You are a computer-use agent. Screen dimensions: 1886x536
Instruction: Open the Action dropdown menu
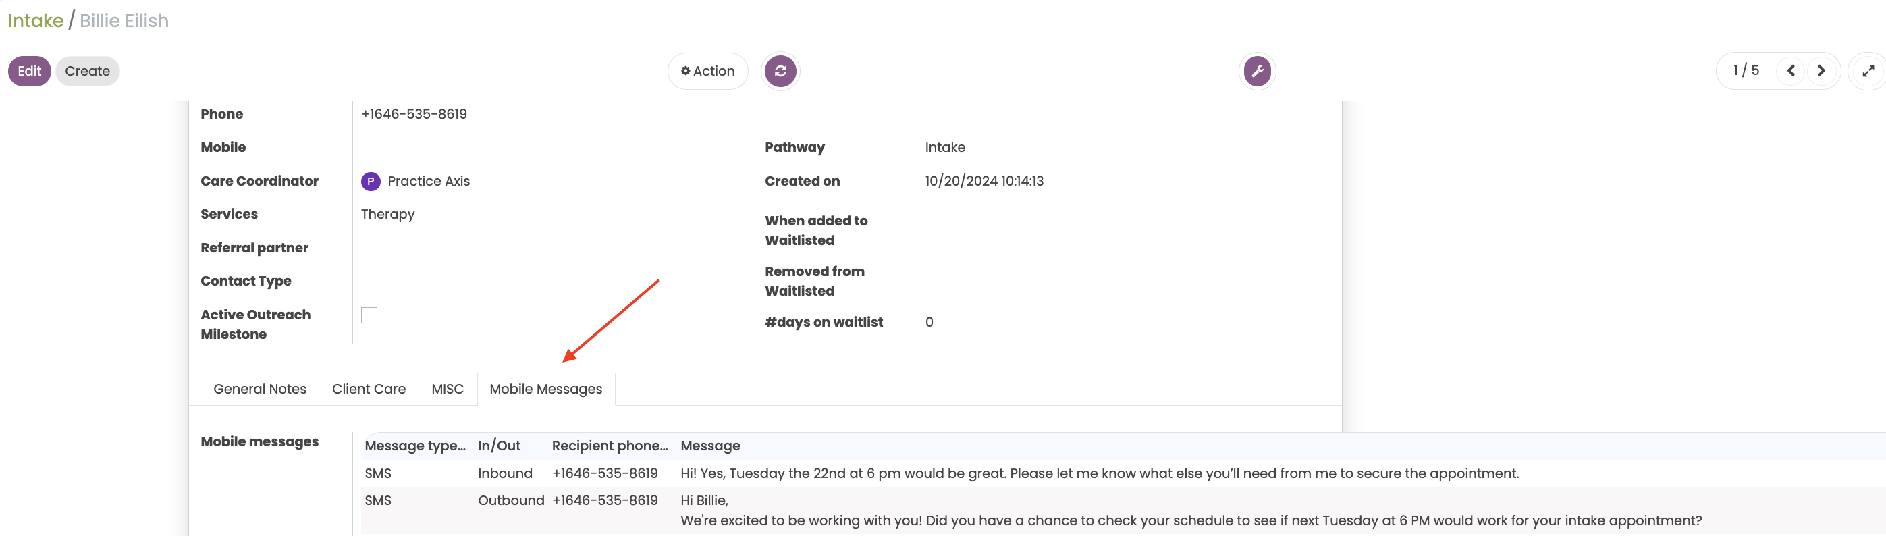707,71
